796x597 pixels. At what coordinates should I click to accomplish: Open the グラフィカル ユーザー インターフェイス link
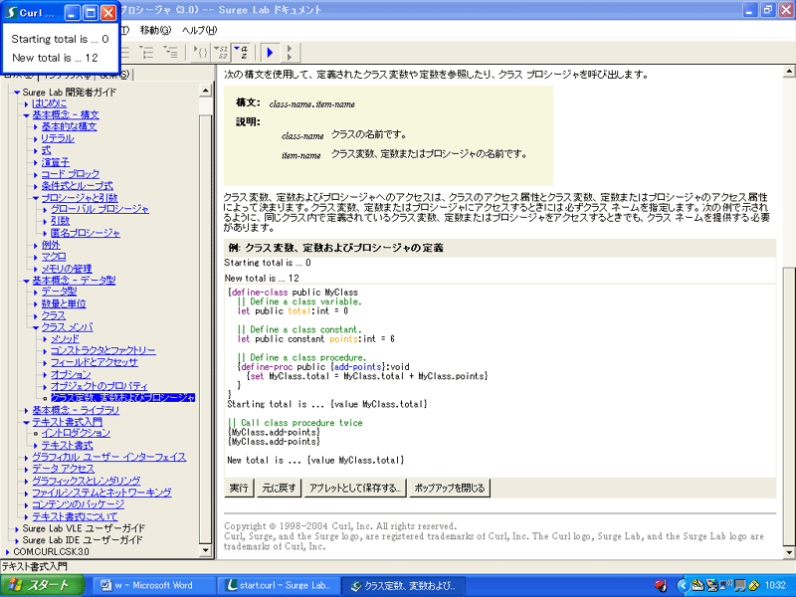[x=109, y=458]
